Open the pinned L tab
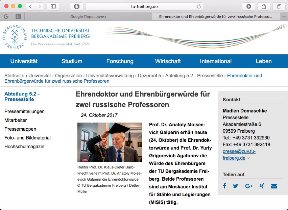288x210 pixels. pos(18,17)
